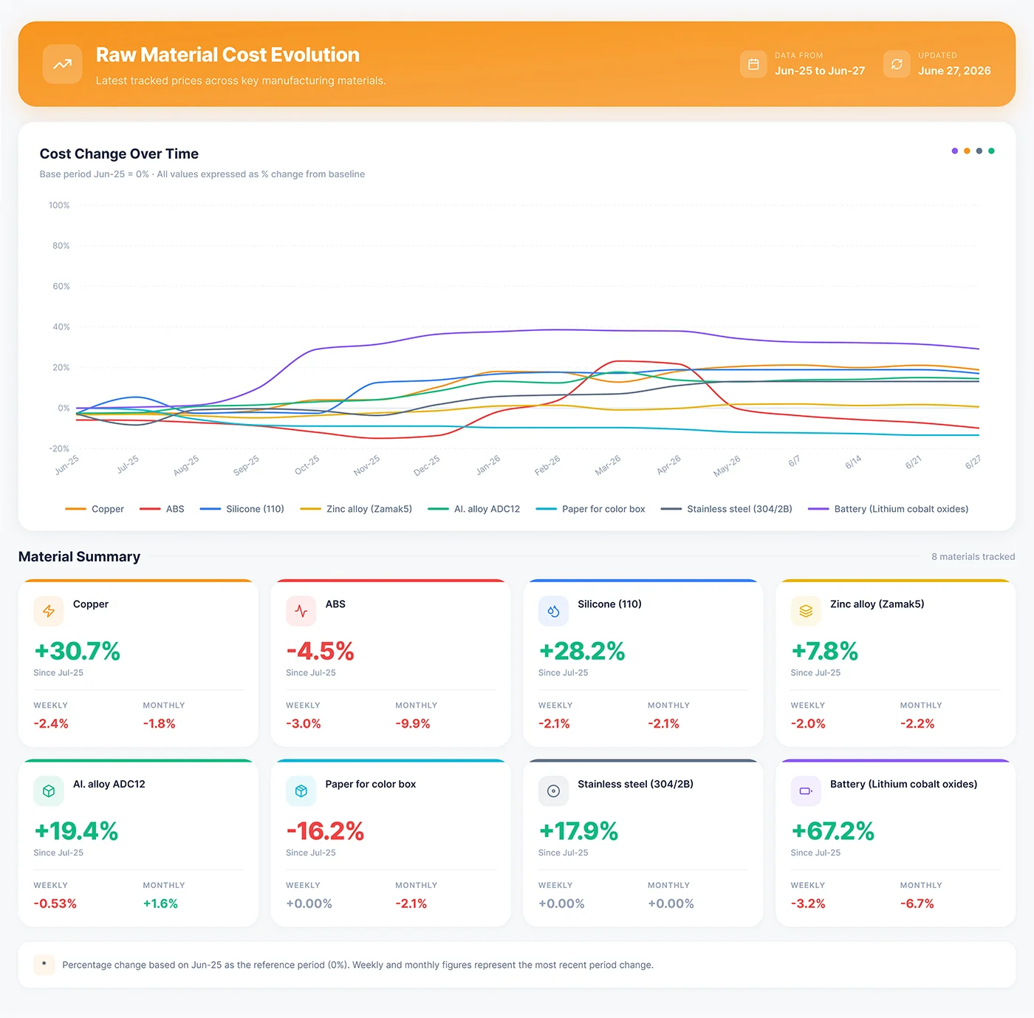Click Battery's +67.2% value

(832, 831)
